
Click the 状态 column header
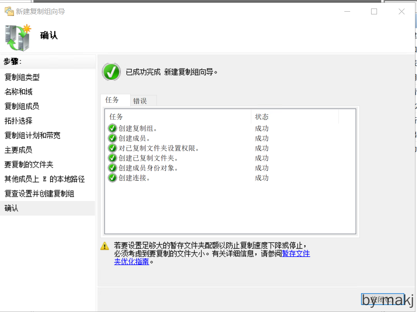point(262,117)
